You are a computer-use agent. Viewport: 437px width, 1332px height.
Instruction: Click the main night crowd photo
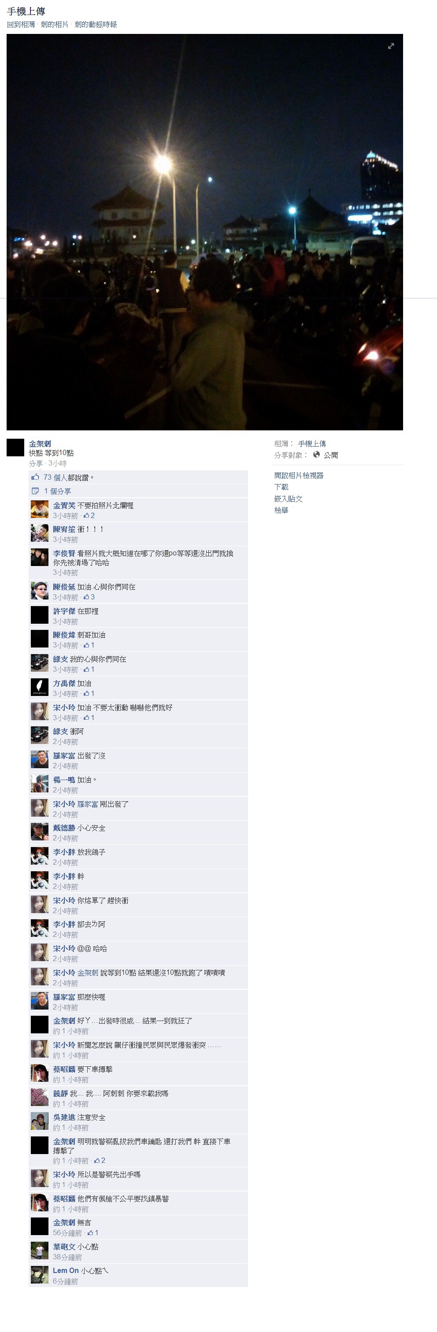205,232
